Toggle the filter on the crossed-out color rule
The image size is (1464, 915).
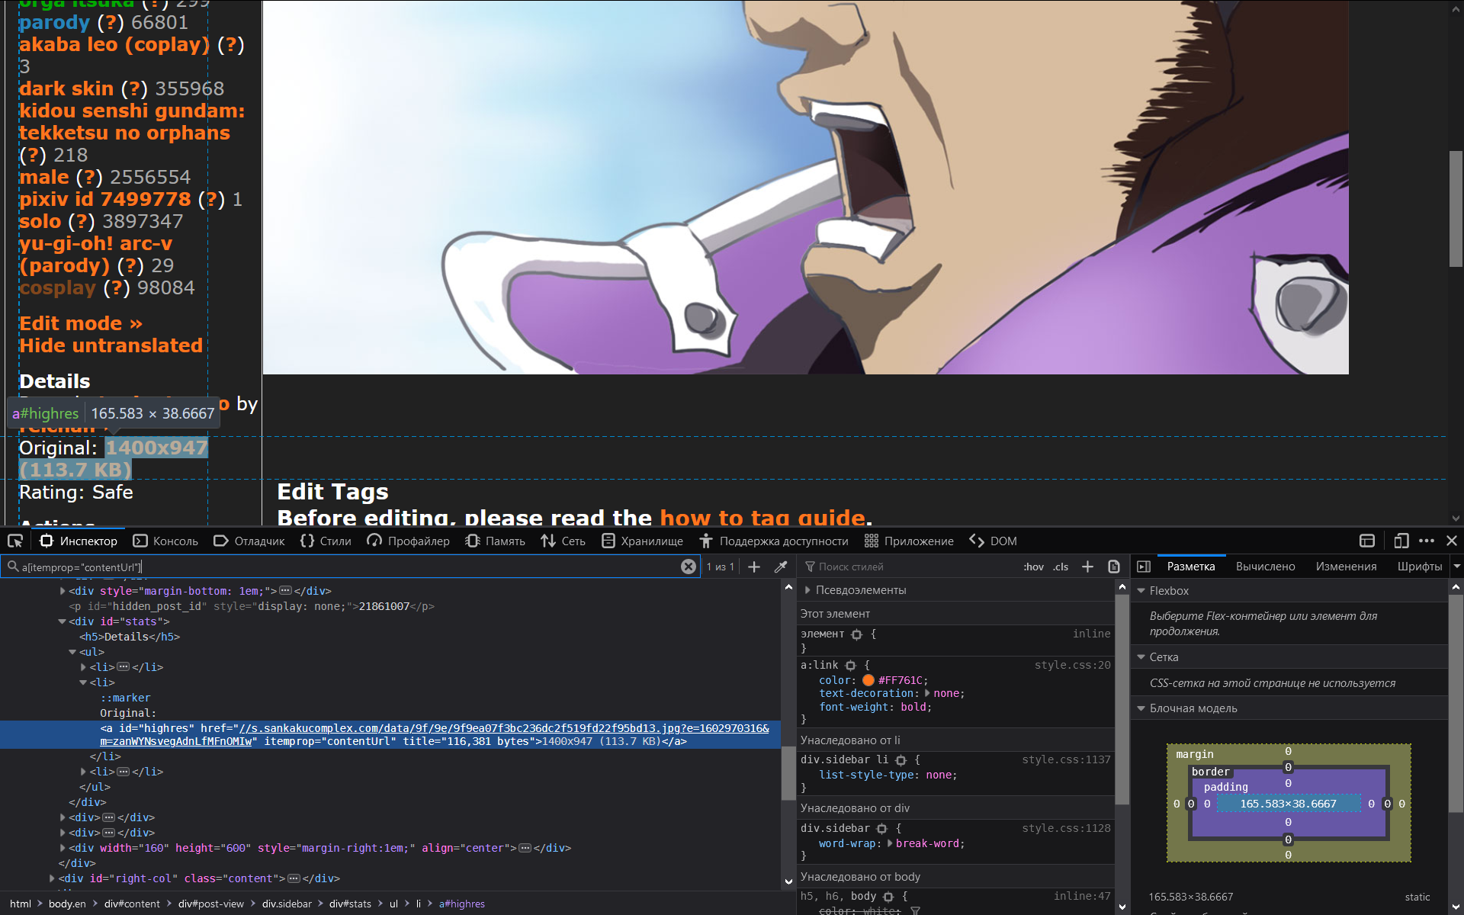916,910
